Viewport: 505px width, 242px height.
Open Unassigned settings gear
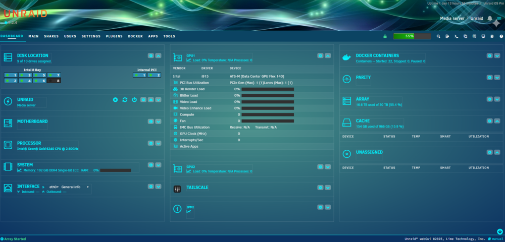point(489,152)
